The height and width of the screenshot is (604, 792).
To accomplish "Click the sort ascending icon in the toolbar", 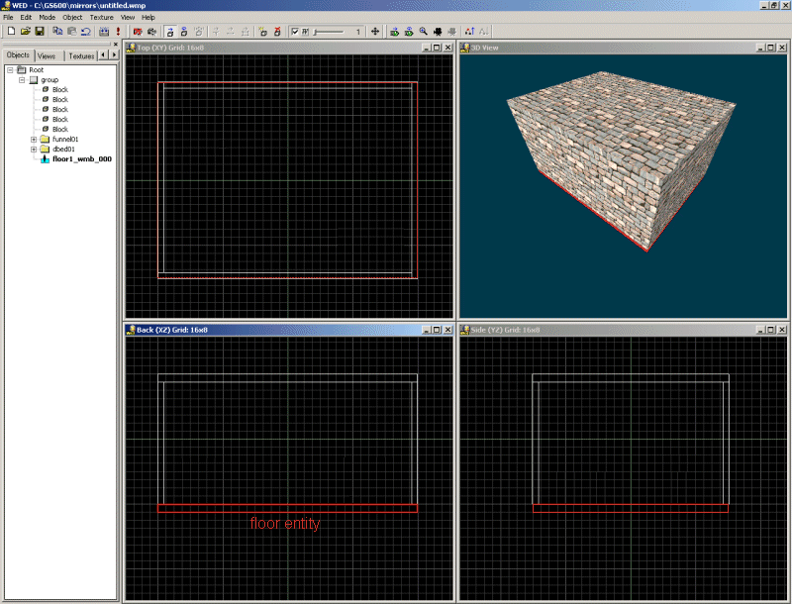I will [469, 32].
